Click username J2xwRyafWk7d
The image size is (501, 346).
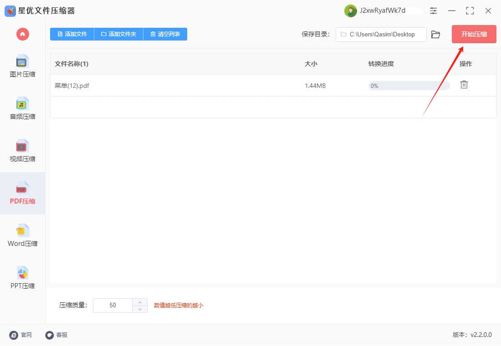point(383,10)
